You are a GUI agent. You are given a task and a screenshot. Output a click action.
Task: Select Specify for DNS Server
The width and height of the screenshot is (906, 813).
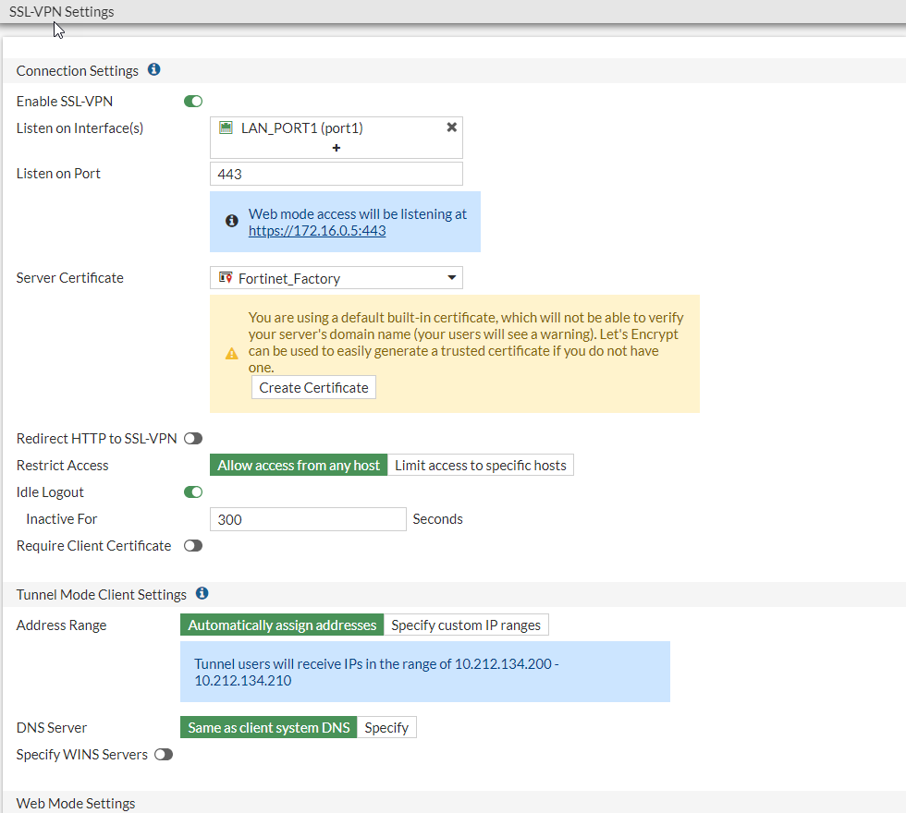(386, 728)
